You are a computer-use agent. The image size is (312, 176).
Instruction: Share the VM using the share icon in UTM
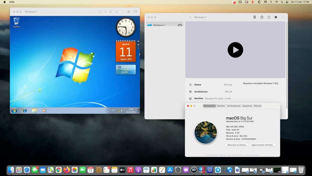coord(269,17)
